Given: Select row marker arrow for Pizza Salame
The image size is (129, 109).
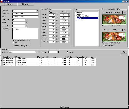Looking at the screenshot, I should point(2,61).
